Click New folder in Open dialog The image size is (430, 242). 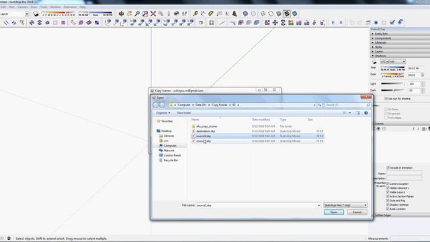(184, 113)
